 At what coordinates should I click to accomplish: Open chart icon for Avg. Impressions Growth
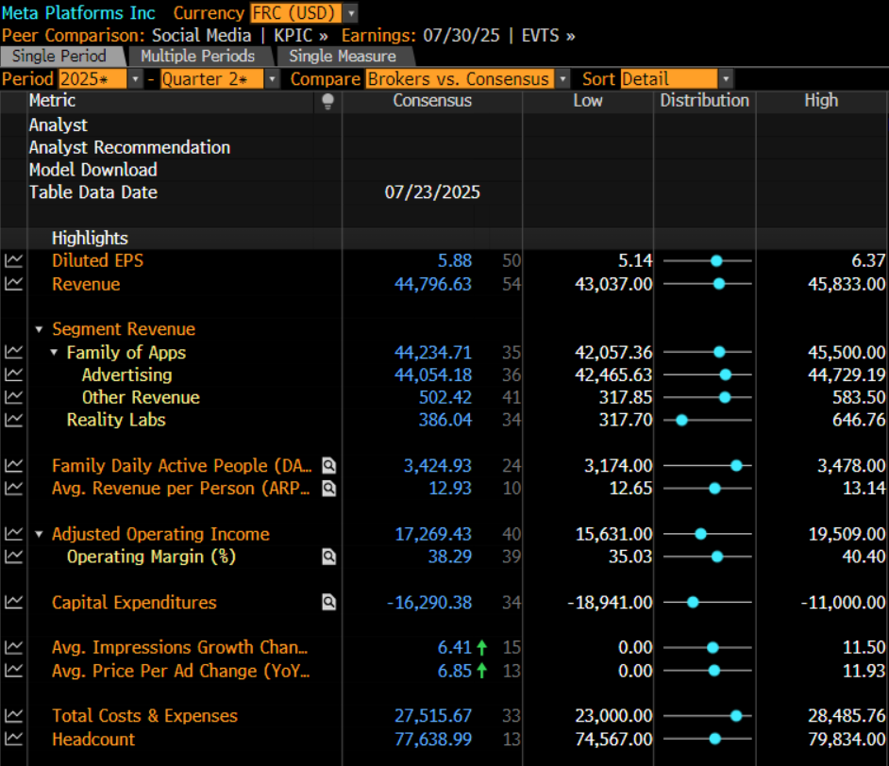(x=13, y=647)
